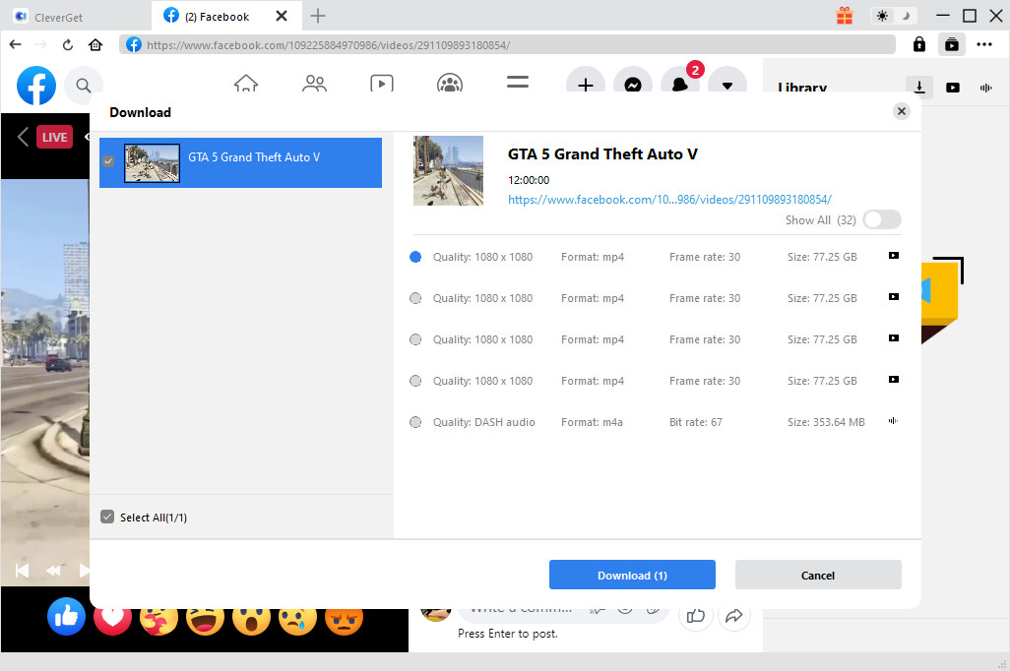The width and height of the screenshot is (1010, 671).
Task: React with Love heart
Action: click(113, 620)
